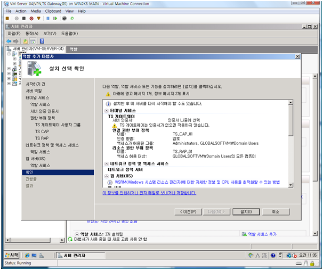Click the lock icon in the VM status bar
This screenshot has height=270, width=323.
[x=312, y=263]
